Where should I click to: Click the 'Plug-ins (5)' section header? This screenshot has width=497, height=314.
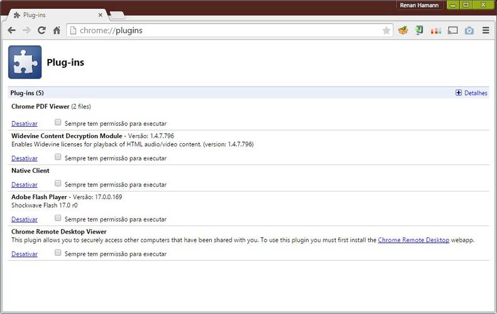(27, 93)
